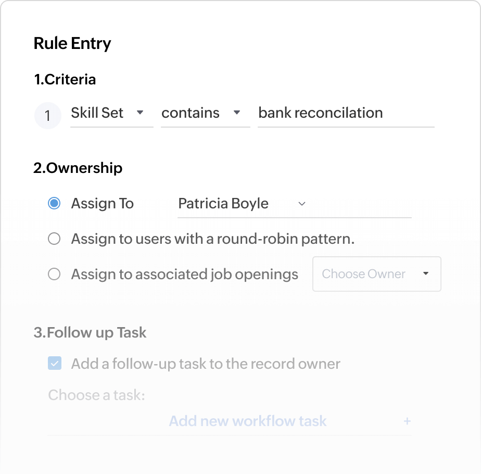
Task: Click the Follow up Task section heading
Action: (90, 332)
